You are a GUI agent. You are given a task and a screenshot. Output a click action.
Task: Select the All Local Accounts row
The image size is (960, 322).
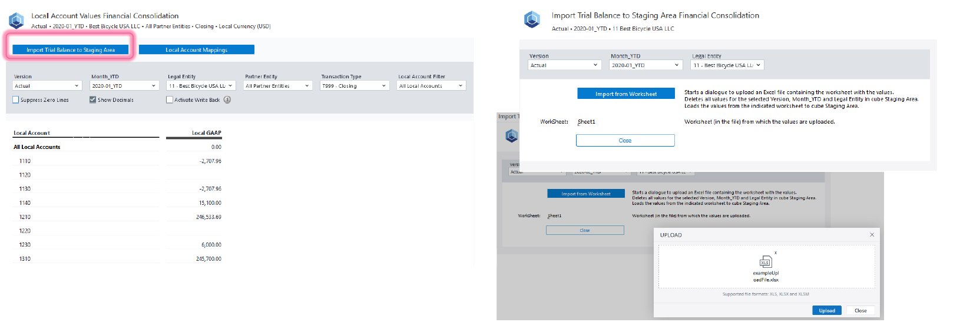click(37, 147)
